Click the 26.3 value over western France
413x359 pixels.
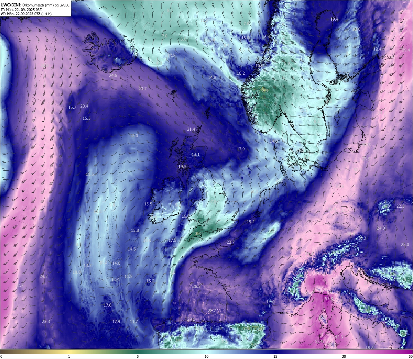196,287
